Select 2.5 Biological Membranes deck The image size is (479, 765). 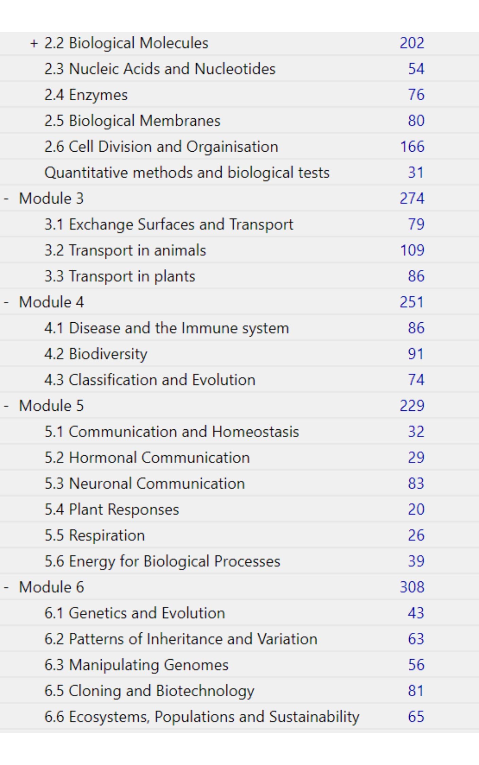(132, 121)
